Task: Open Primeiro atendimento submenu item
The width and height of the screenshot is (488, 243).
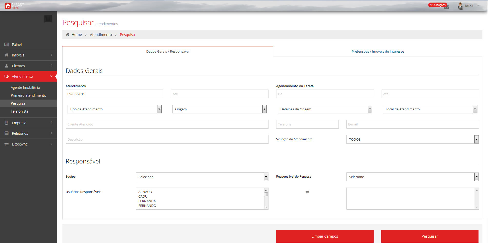Action: pos(28,95)
